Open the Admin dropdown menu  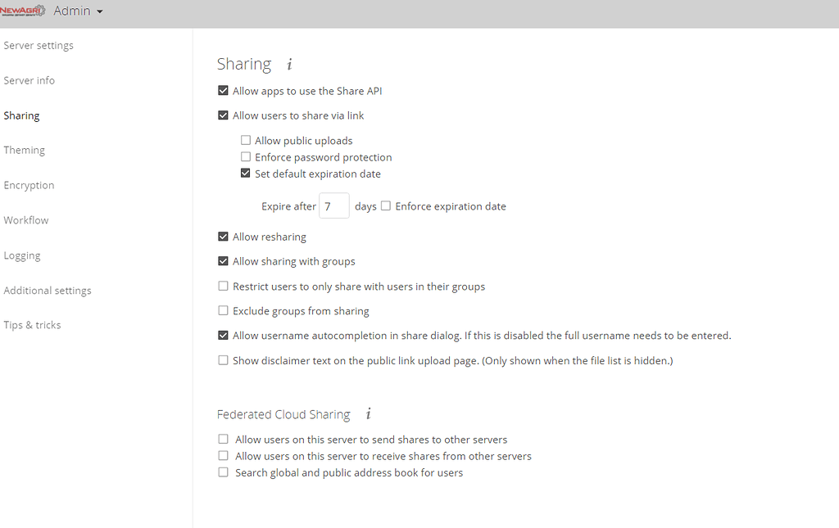click(77, 11)
